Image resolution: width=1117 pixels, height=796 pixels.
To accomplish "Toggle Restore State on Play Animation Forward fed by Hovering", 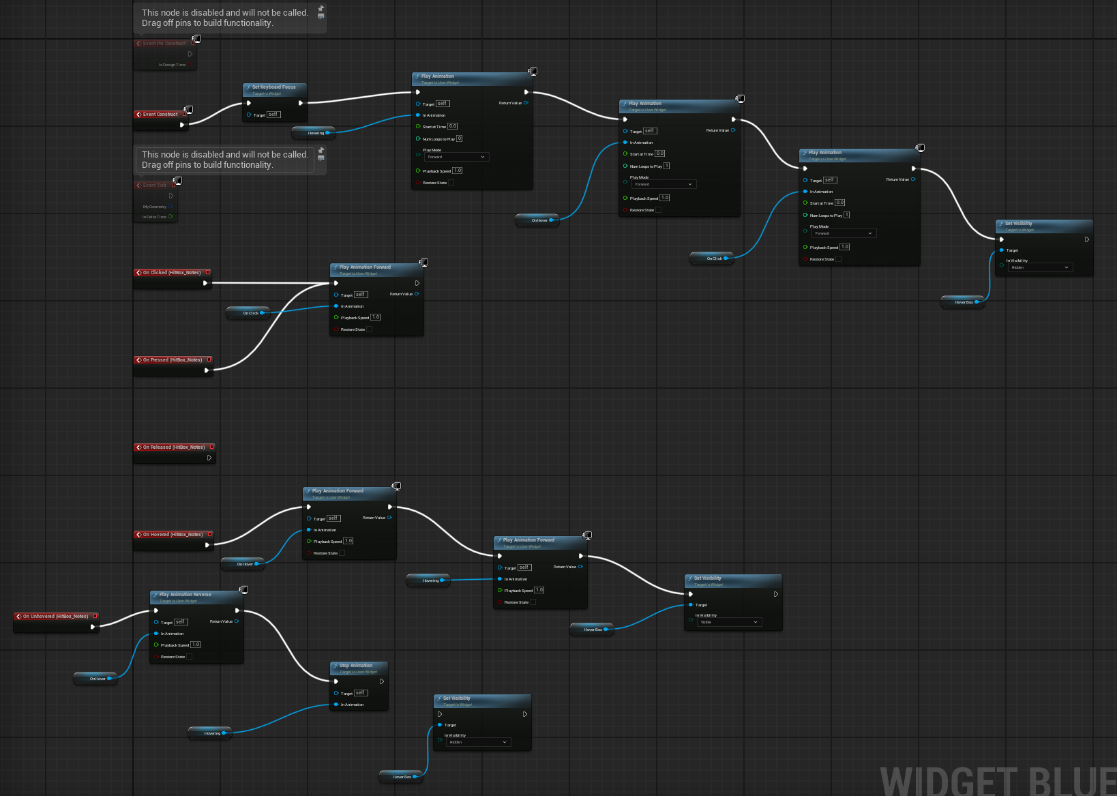I will (x=533, y=602).
